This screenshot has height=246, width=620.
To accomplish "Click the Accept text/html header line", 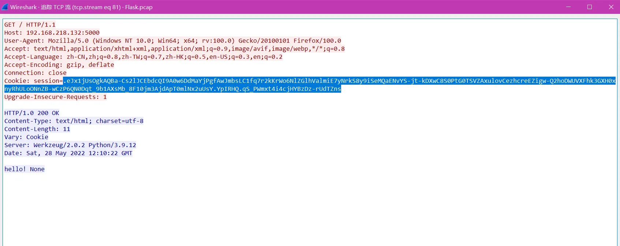I will (x=174, y=49).
